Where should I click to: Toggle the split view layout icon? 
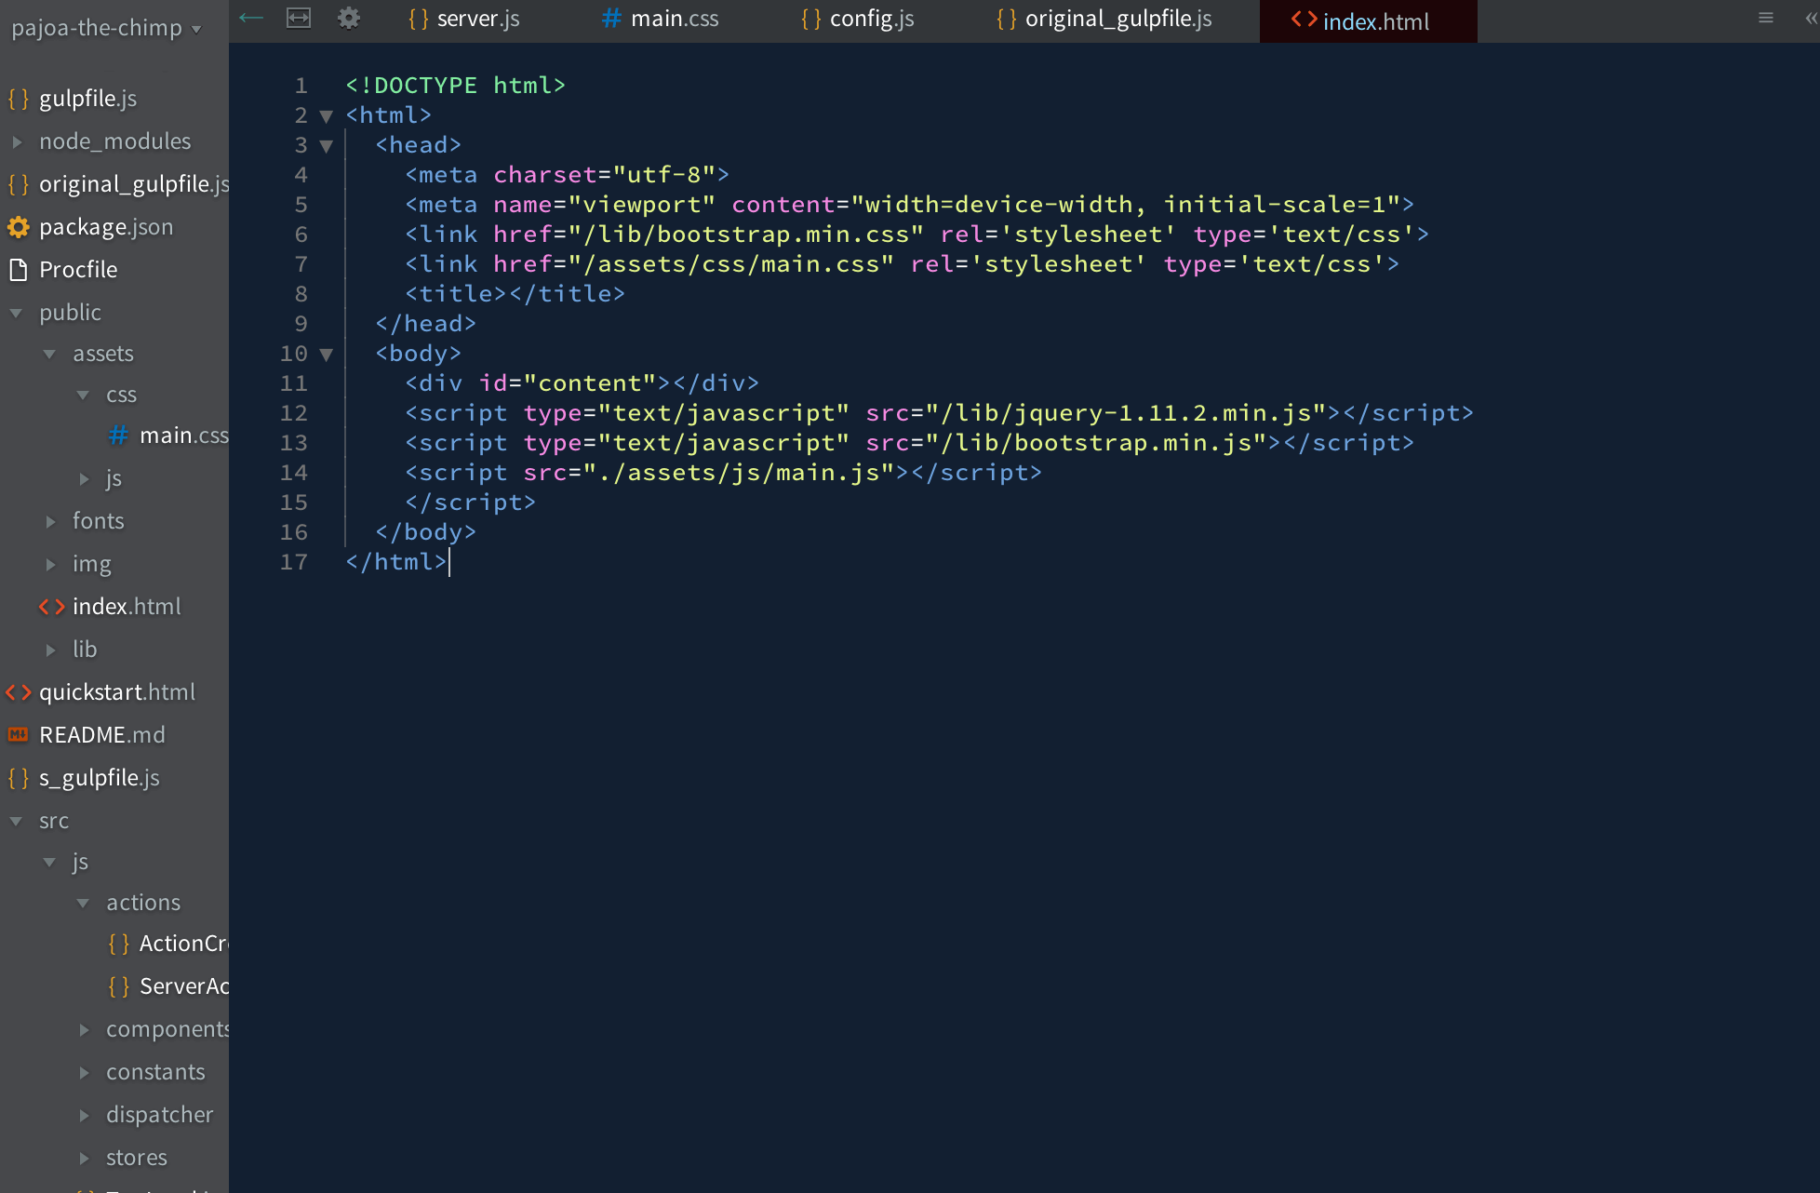(299, 18)
